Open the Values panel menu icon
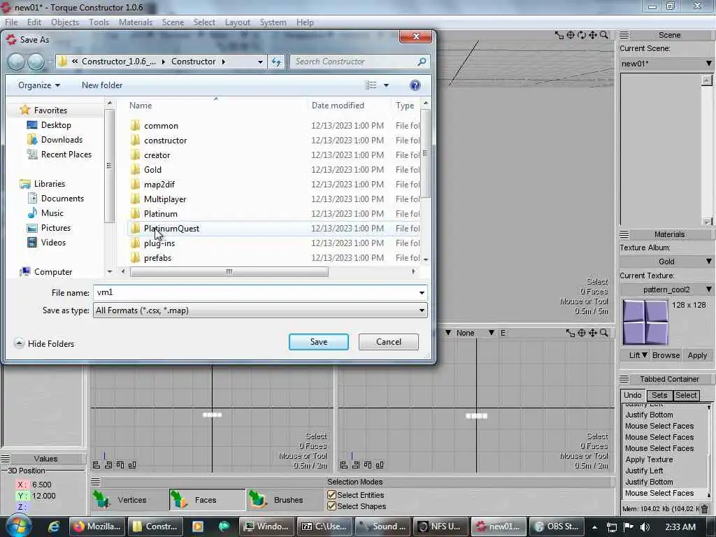This screenshot has height=537, width=716. pos(5,459)
